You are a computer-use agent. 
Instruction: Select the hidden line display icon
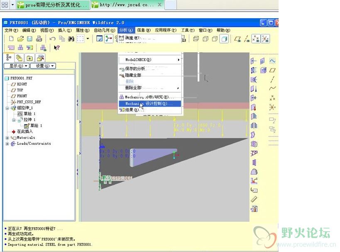(205, 38)
